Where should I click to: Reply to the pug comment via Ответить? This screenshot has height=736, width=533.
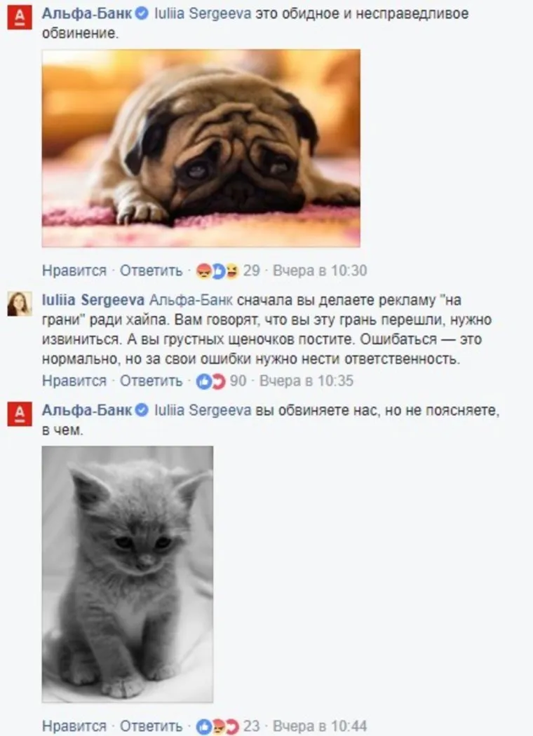(x=151, y=271)
